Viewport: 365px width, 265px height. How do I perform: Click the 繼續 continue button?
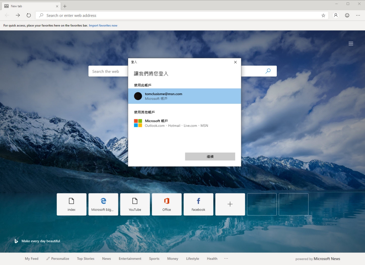coord(210,156)
